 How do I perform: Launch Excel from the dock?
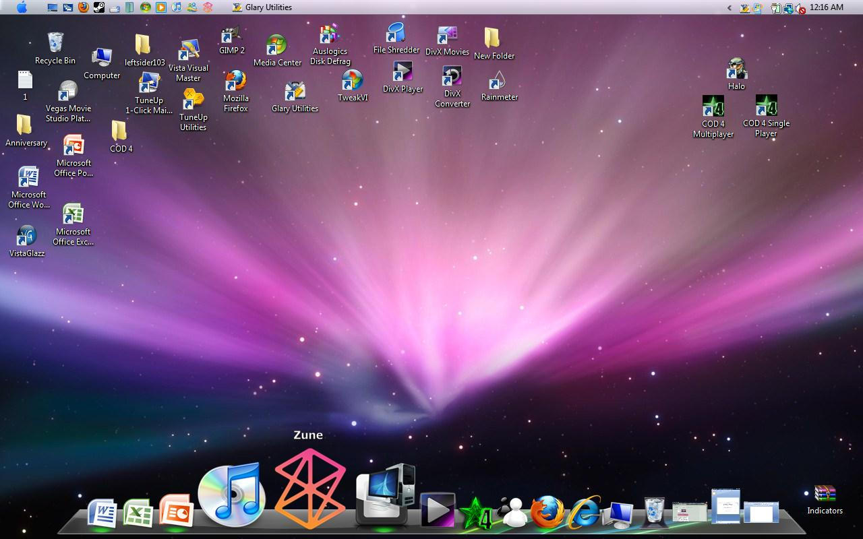coord(138,514)
